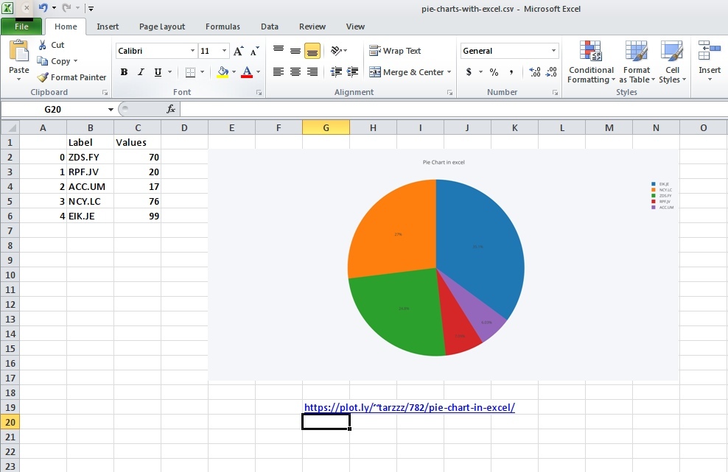Switch to the View tab
The height and width of the screenshot is (472, 728).
pos(355,27)
